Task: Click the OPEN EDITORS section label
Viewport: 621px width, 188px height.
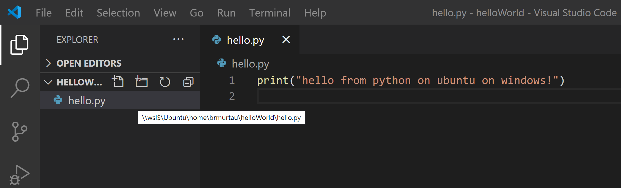Action: 89,63
